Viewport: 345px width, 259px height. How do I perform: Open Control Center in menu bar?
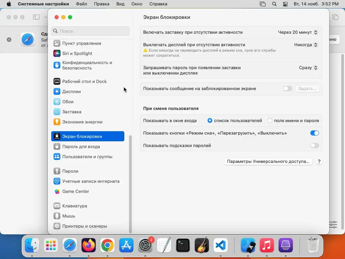[285, 4]
